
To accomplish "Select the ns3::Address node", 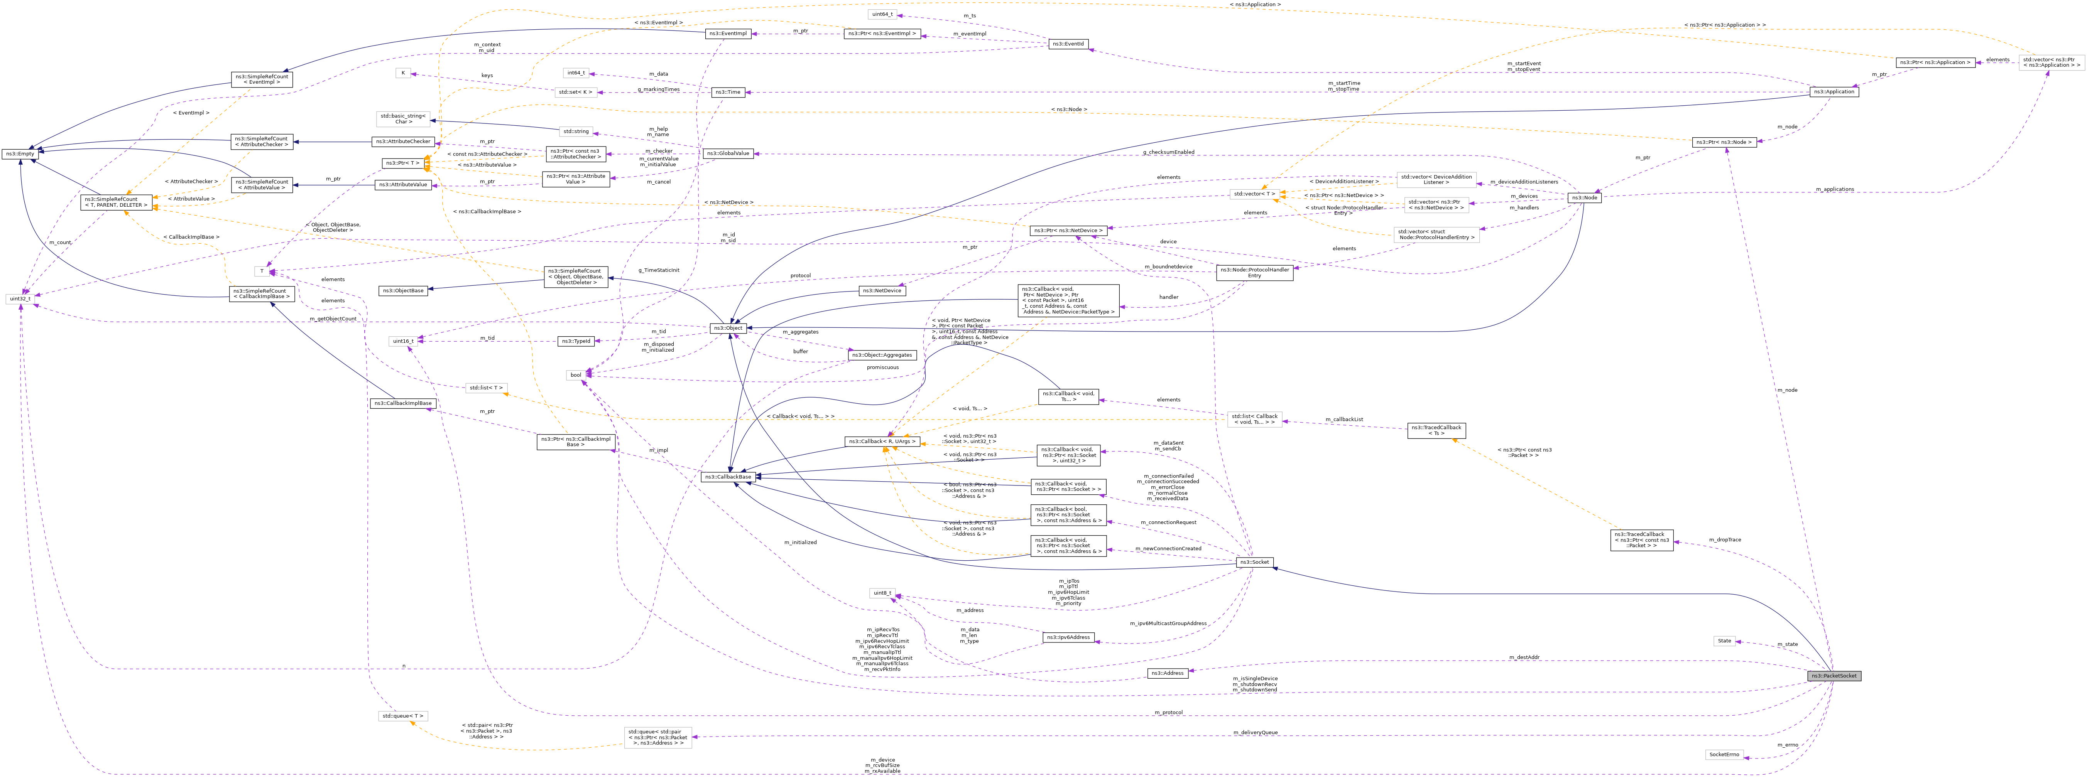I will point(1168,673).
